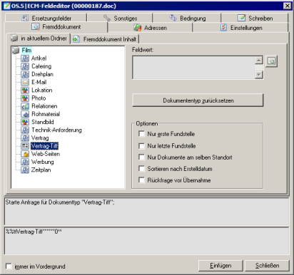Click the E-Mail envelope icon
This screenshot has height=275, width=294.
click(x=25, y=82)
